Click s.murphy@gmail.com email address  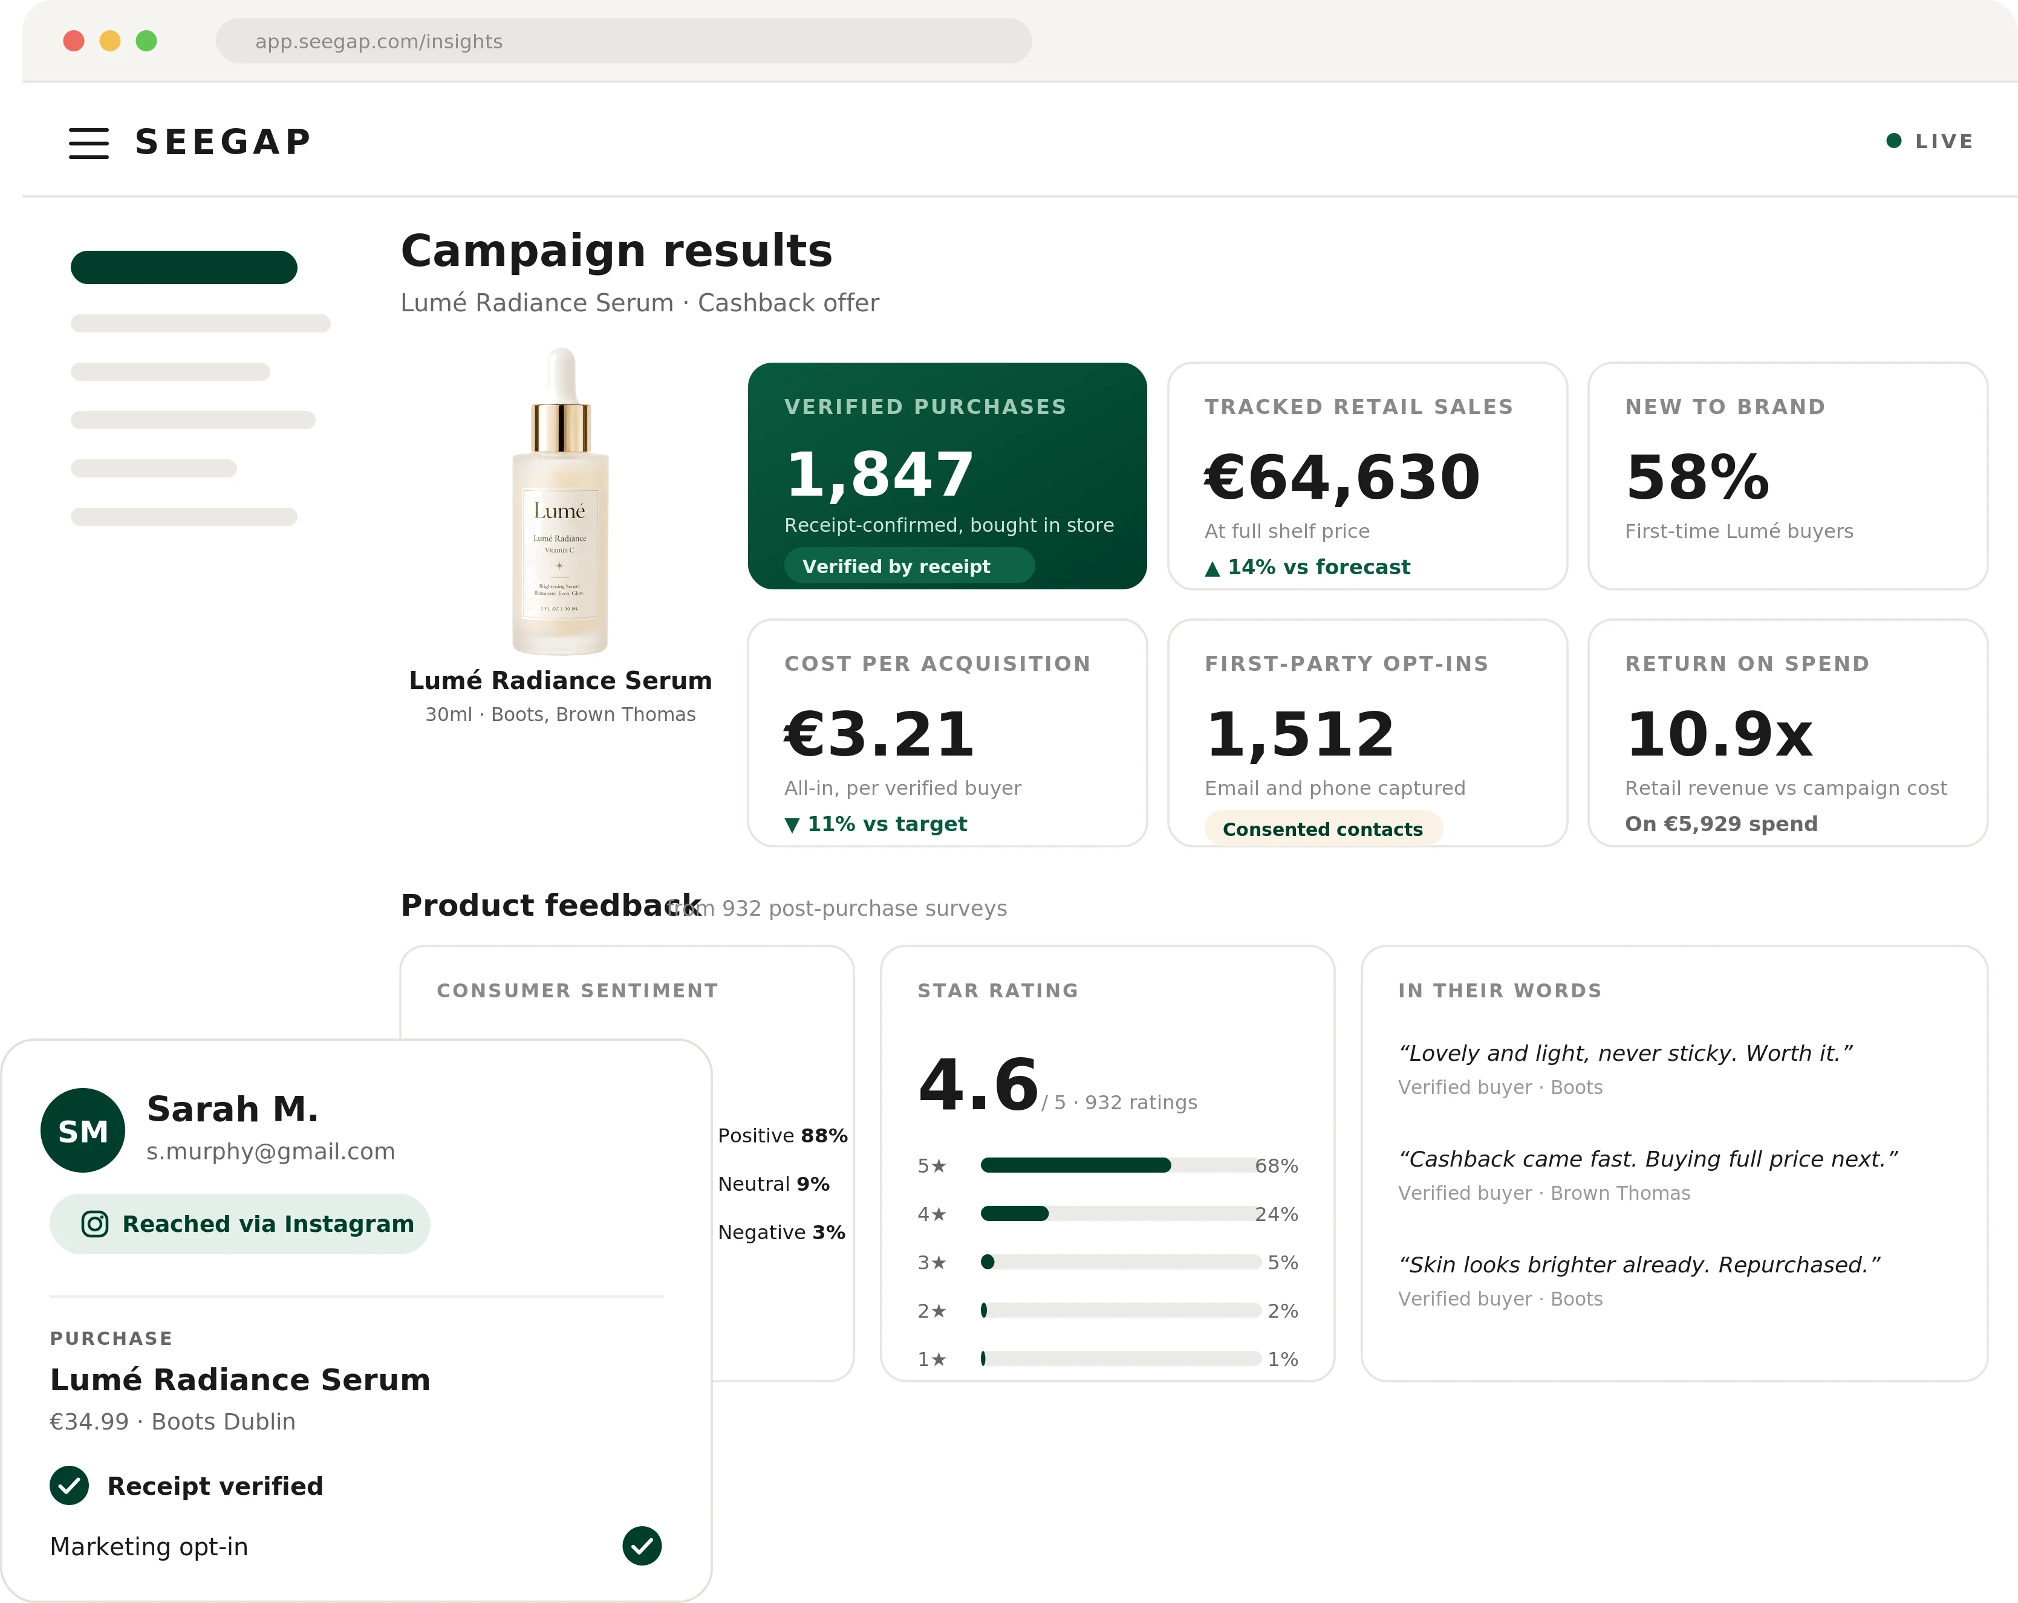click(270, 1151)
